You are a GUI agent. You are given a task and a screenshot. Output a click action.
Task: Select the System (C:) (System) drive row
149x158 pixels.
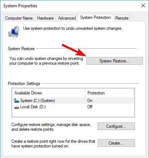[73, 101]
